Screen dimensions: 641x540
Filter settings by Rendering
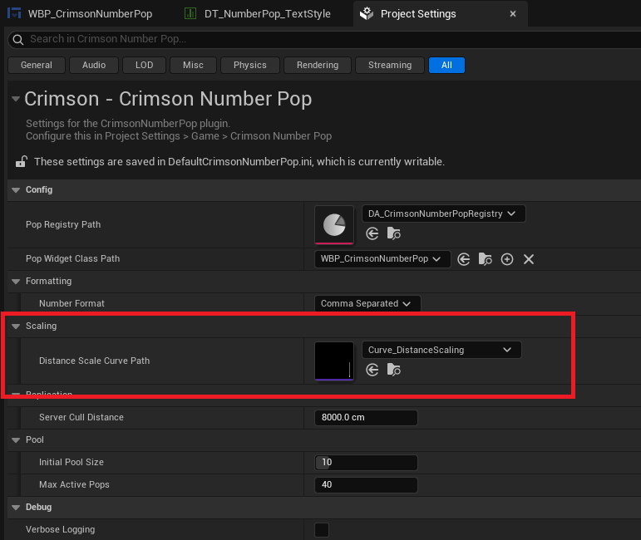tap(318, 66)
